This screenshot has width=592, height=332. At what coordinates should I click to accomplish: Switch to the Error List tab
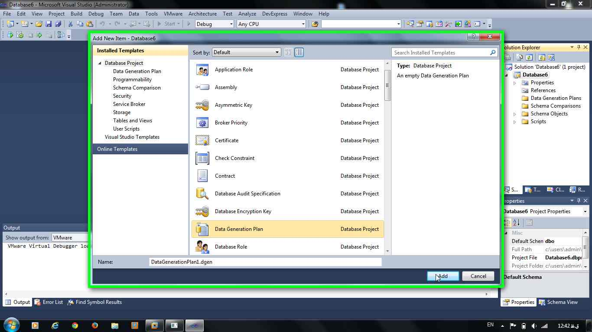(49, 302)
